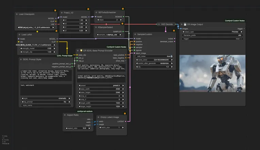Screen dimensions: 260x150
Task: Open the output_type Preview selector
Action: tap(212, 32)
